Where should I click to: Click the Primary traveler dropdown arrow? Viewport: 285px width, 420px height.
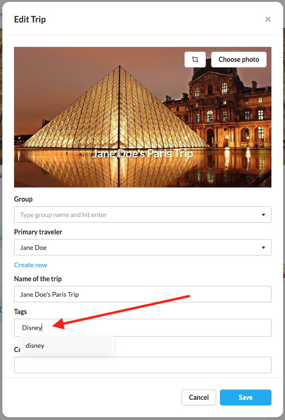pos(263,247)
